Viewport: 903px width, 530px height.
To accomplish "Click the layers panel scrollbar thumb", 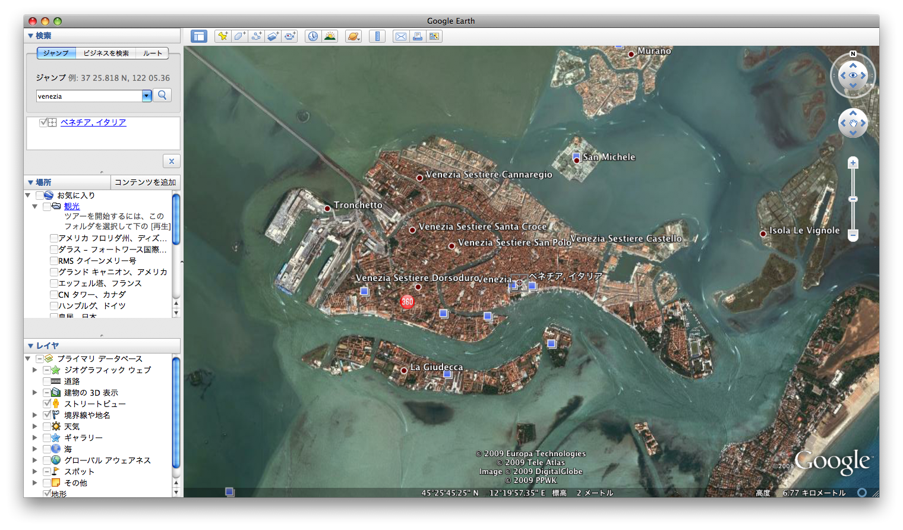I will point(176,412).
